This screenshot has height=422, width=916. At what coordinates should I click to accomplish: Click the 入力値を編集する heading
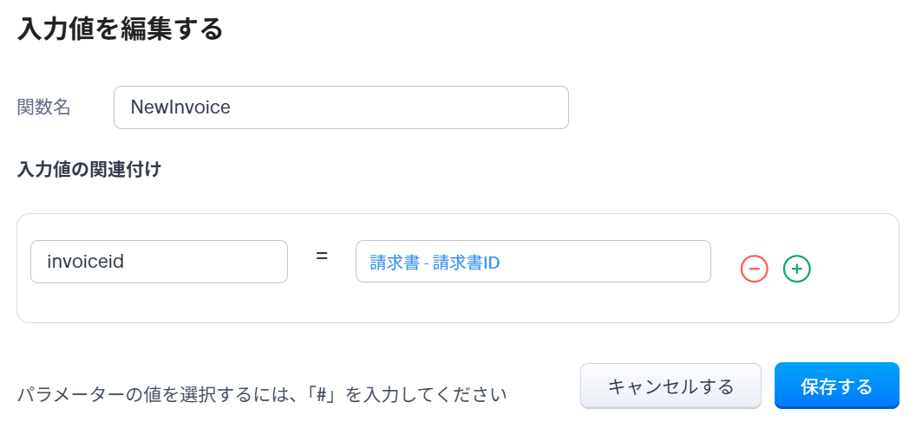[121, 29]
